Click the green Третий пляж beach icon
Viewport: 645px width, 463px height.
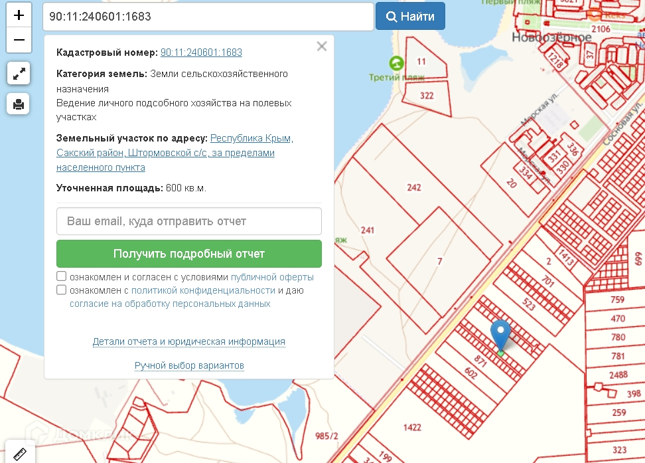396,63
